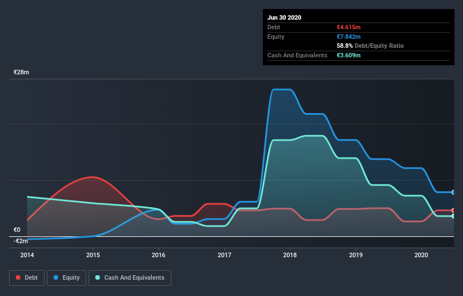Click the -€2m y-axis label
This screenshot has height=296, width=463.
tap(21, 241)
